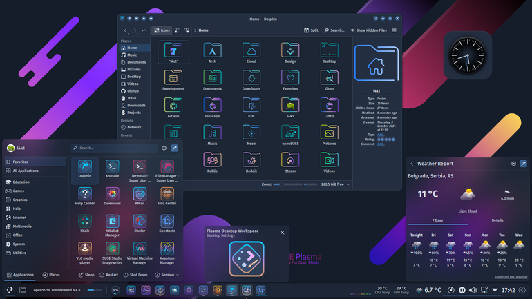Launch Konsole from the favorites grid

pos(113,168)
